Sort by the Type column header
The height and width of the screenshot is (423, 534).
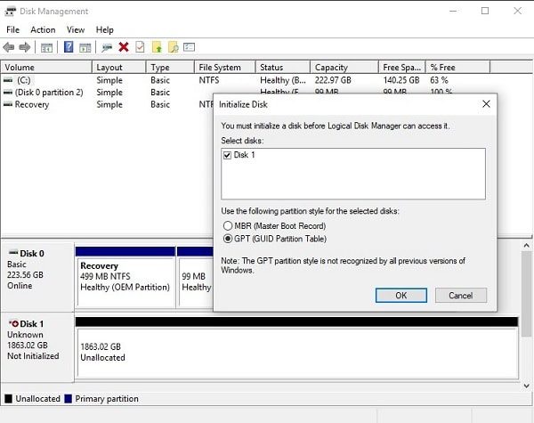[170, 67]
